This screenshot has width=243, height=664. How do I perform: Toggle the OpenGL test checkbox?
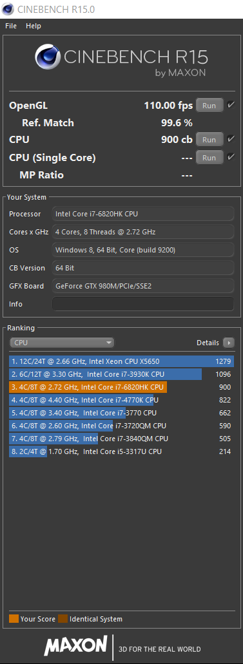(x=231, y=105)
